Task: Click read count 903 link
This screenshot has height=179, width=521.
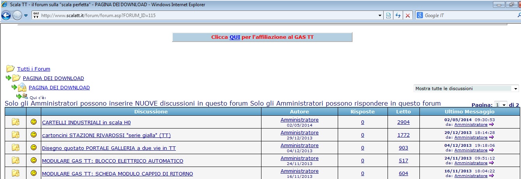Action: [x=403, y=148]
